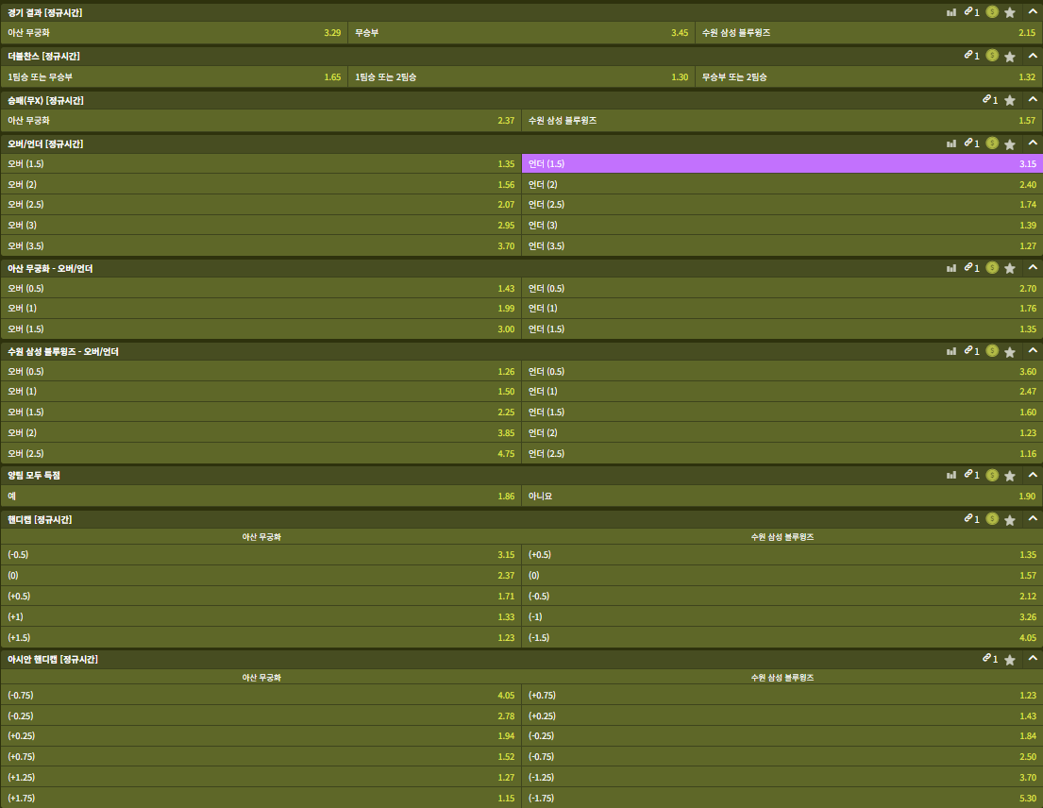Click link icon in 아시안 핸디캡 header
The width and height of the screenshot is (1043, 808).
[987, 659]
